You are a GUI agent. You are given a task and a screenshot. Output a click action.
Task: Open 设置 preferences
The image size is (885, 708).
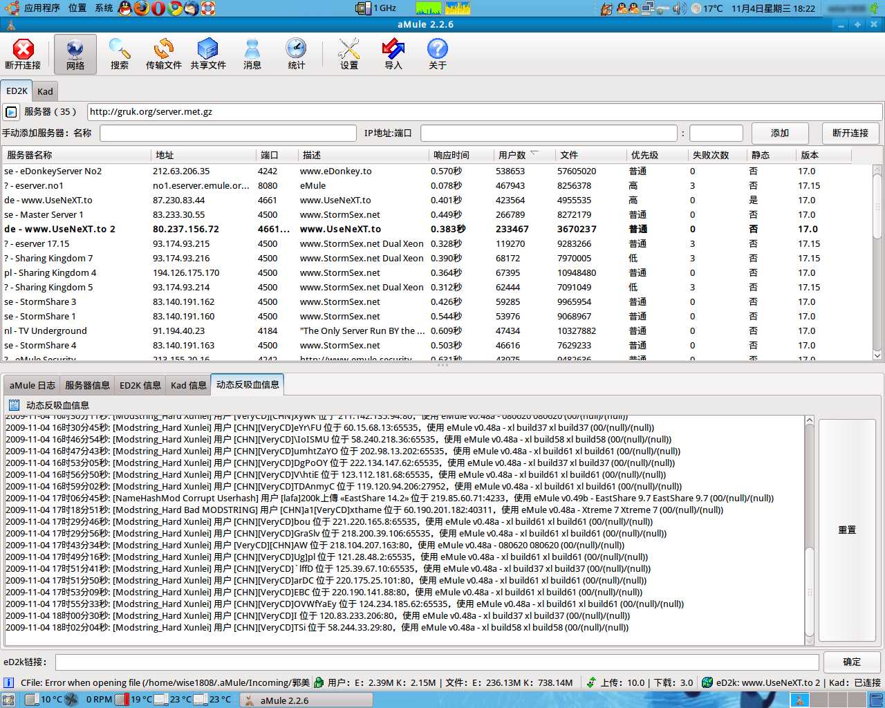pos(349,54)
